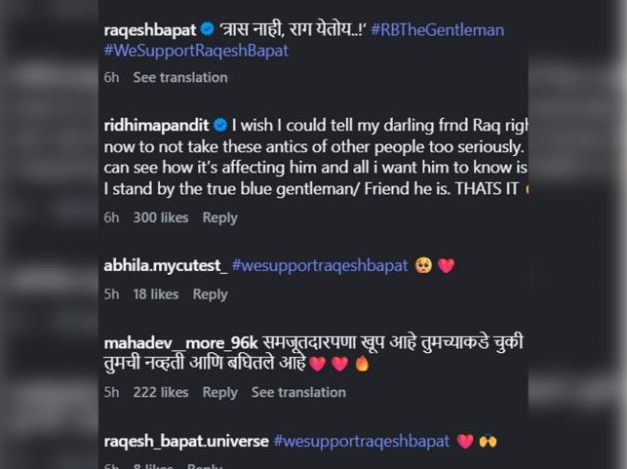Reply to mahadev_more_96k comment

coord(220,392)
